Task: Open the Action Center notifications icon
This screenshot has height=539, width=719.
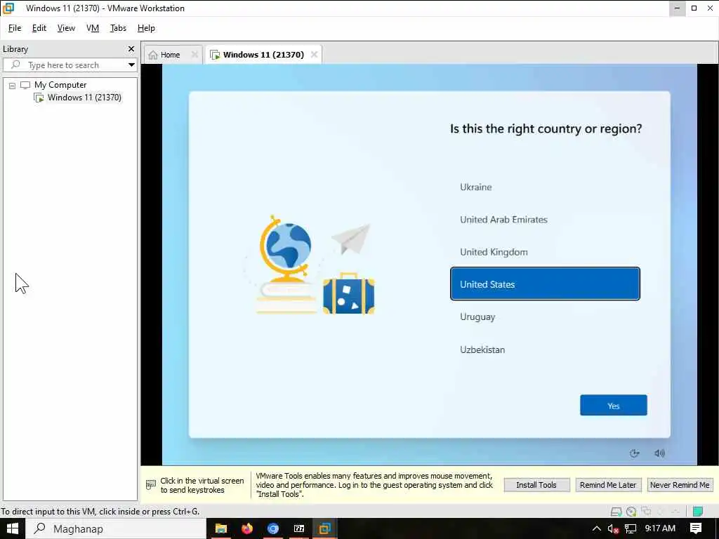Action: [x=696, y=528]
